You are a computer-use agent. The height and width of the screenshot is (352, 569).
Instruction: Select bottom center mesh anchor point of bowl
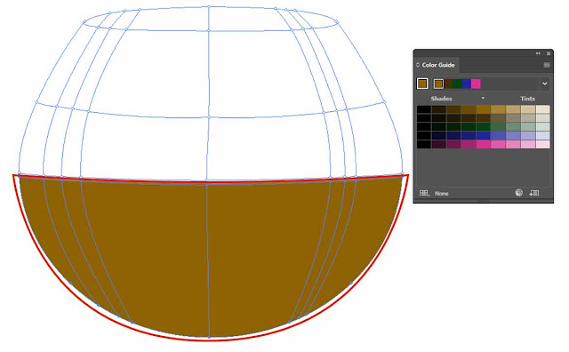click(210, 337)
